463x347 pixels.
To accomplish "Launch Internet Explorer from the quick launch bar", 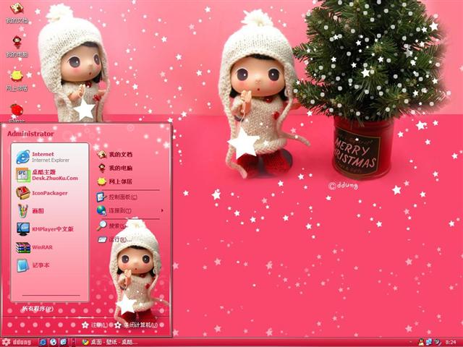I will pos(43,342).
